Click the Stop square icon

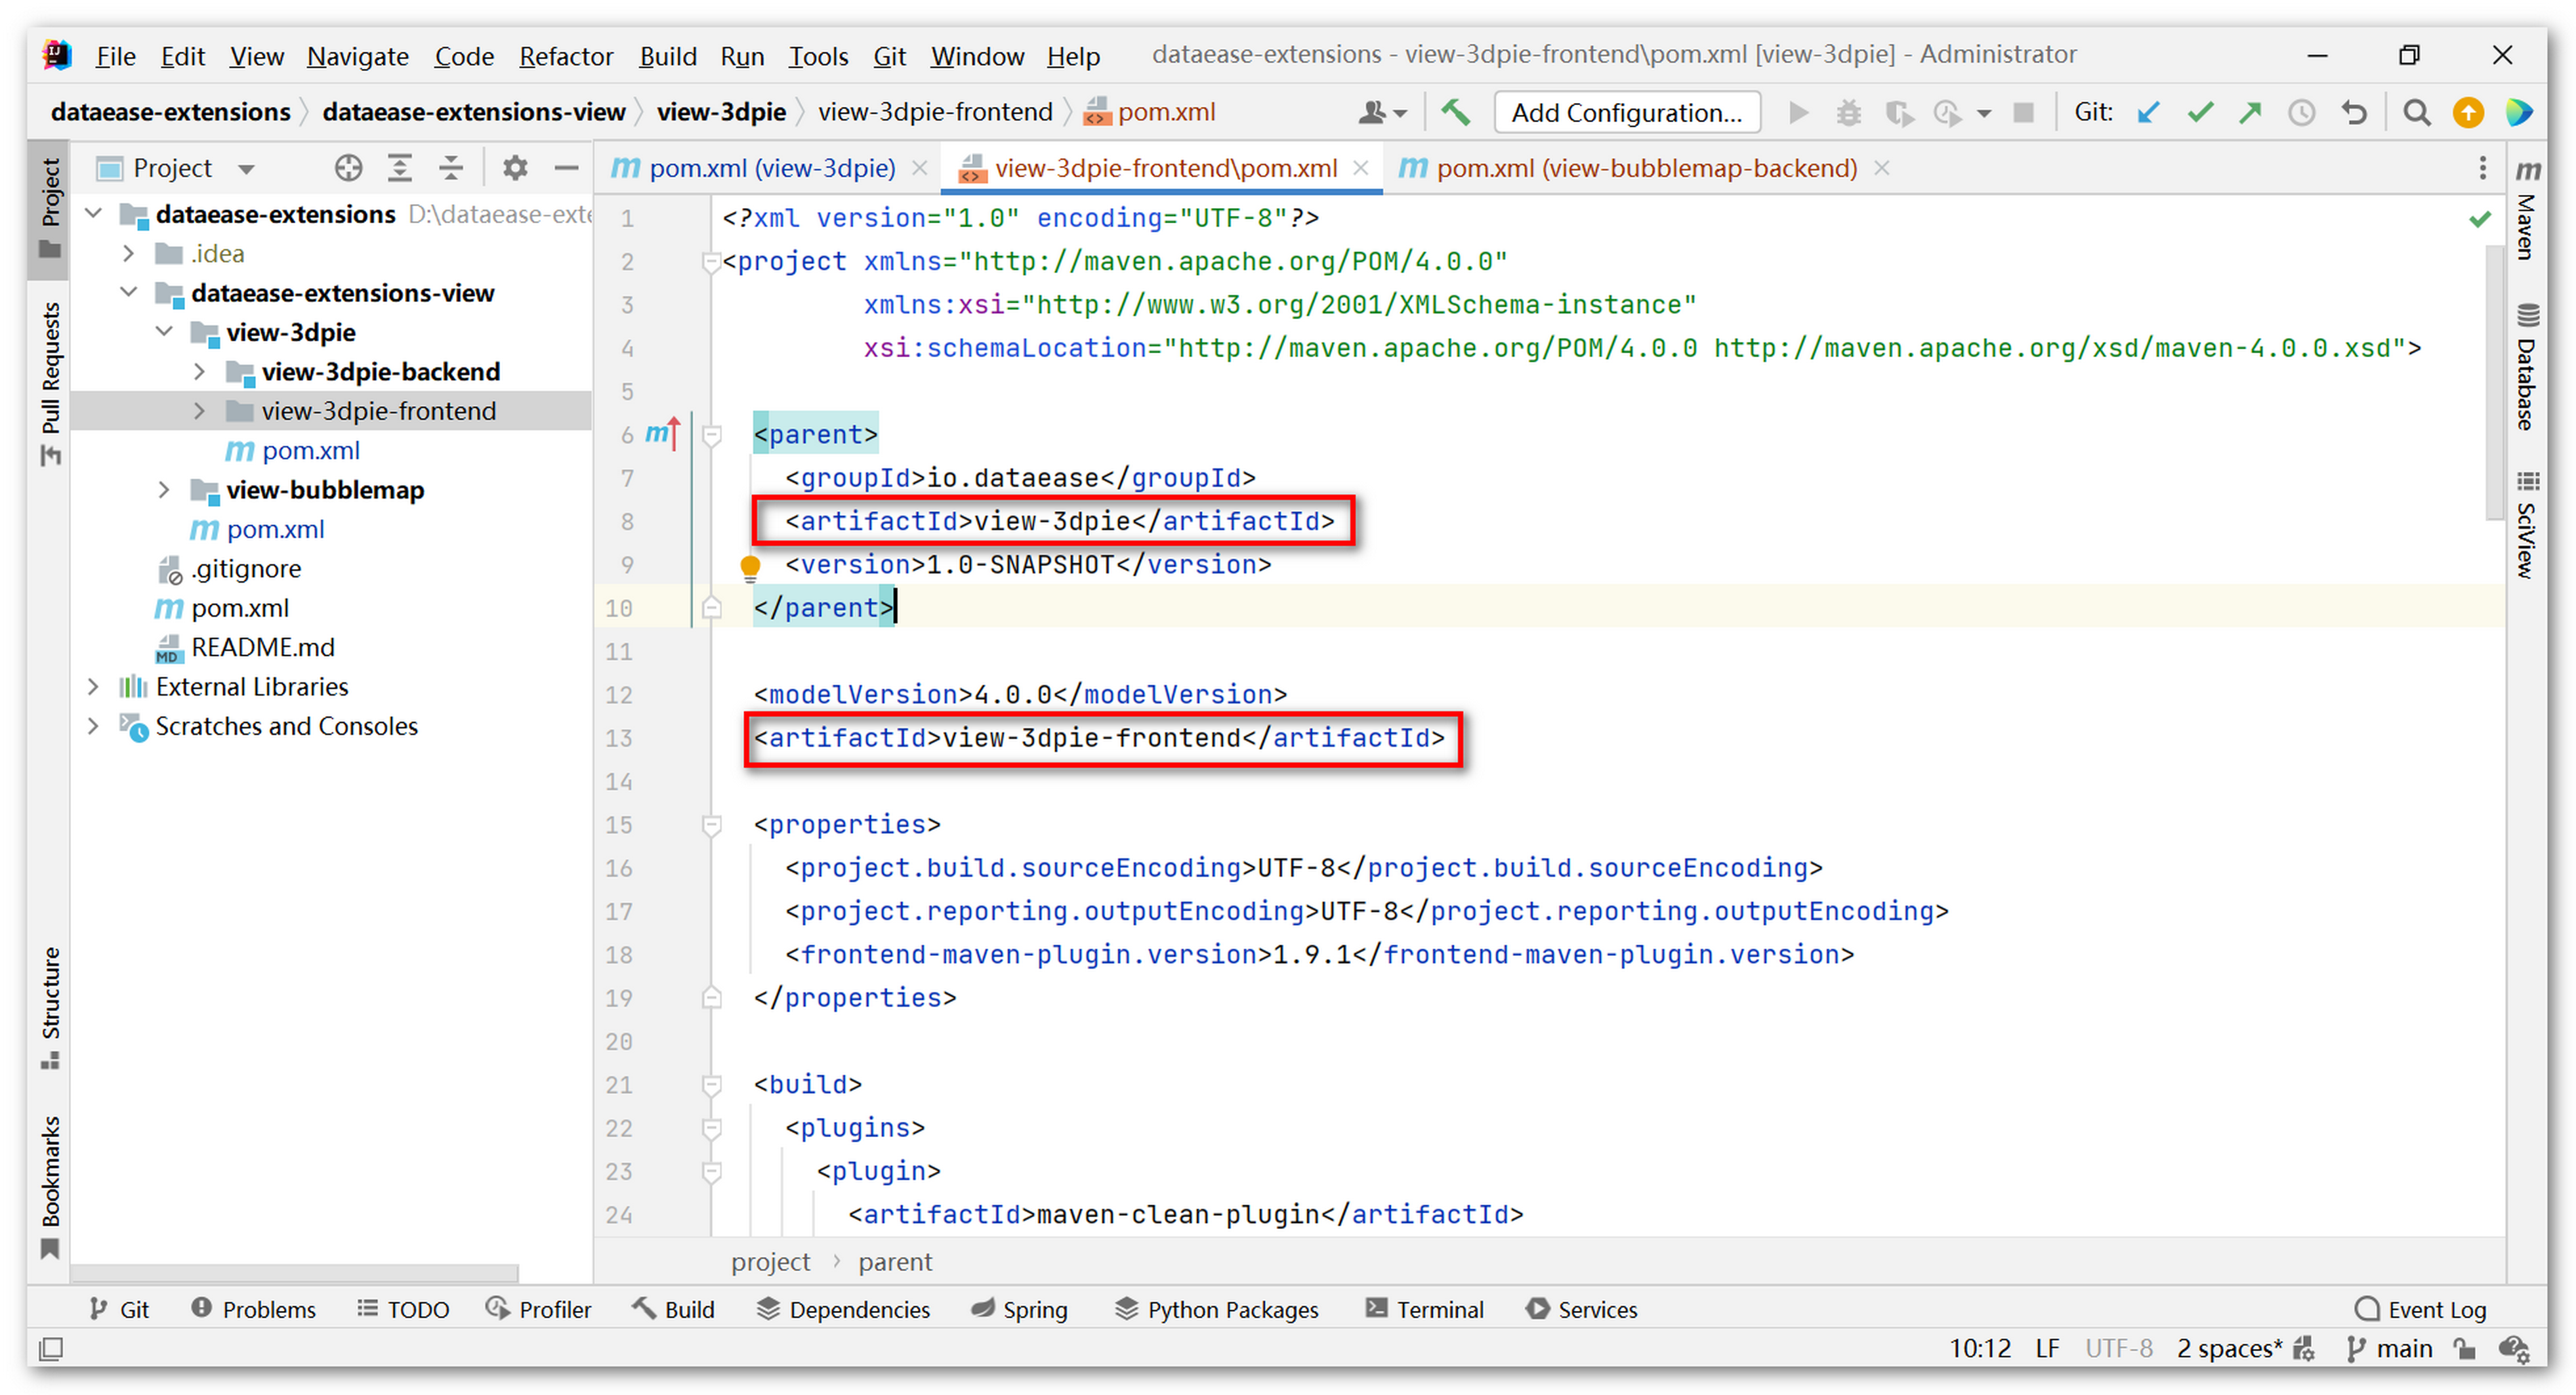click(2023, 113)
